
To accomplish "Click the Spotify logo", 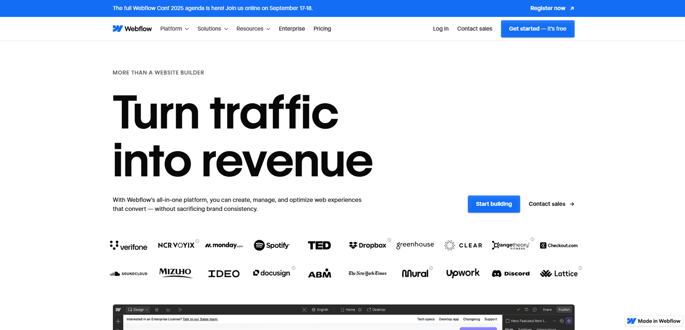I will tap(271, 245).
